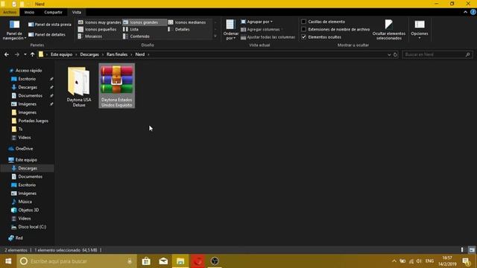Go up one folder level
477x268 pixels.
coord(32,54)
